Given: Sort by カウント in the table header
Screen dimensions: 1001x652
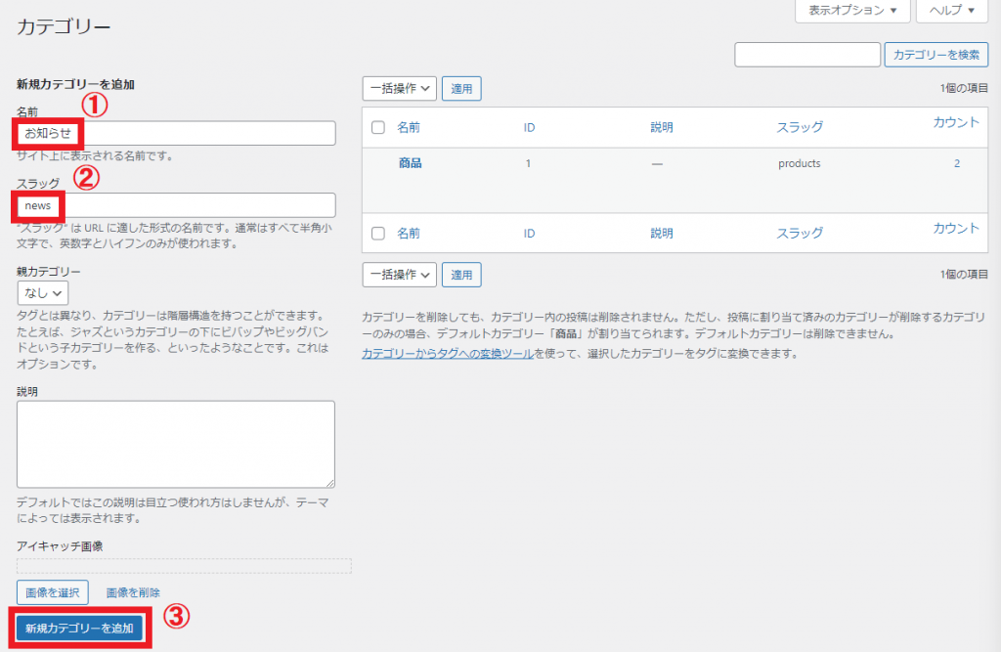Looking at the screenshot, I should [x=956, y=122].
